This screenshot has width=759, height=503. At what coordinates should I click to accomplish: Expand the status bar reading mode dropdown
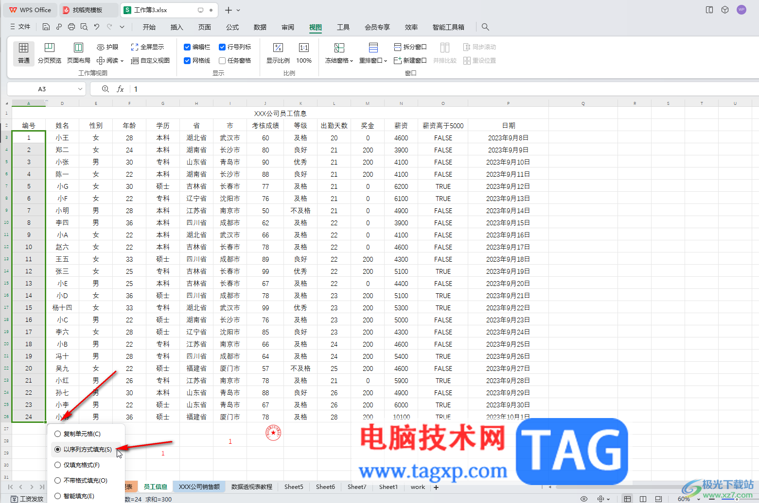coord(608,499)
